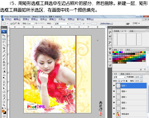Select the Lasso tool
This screenshot has width=149, height=118.
[x=4, y=42]
